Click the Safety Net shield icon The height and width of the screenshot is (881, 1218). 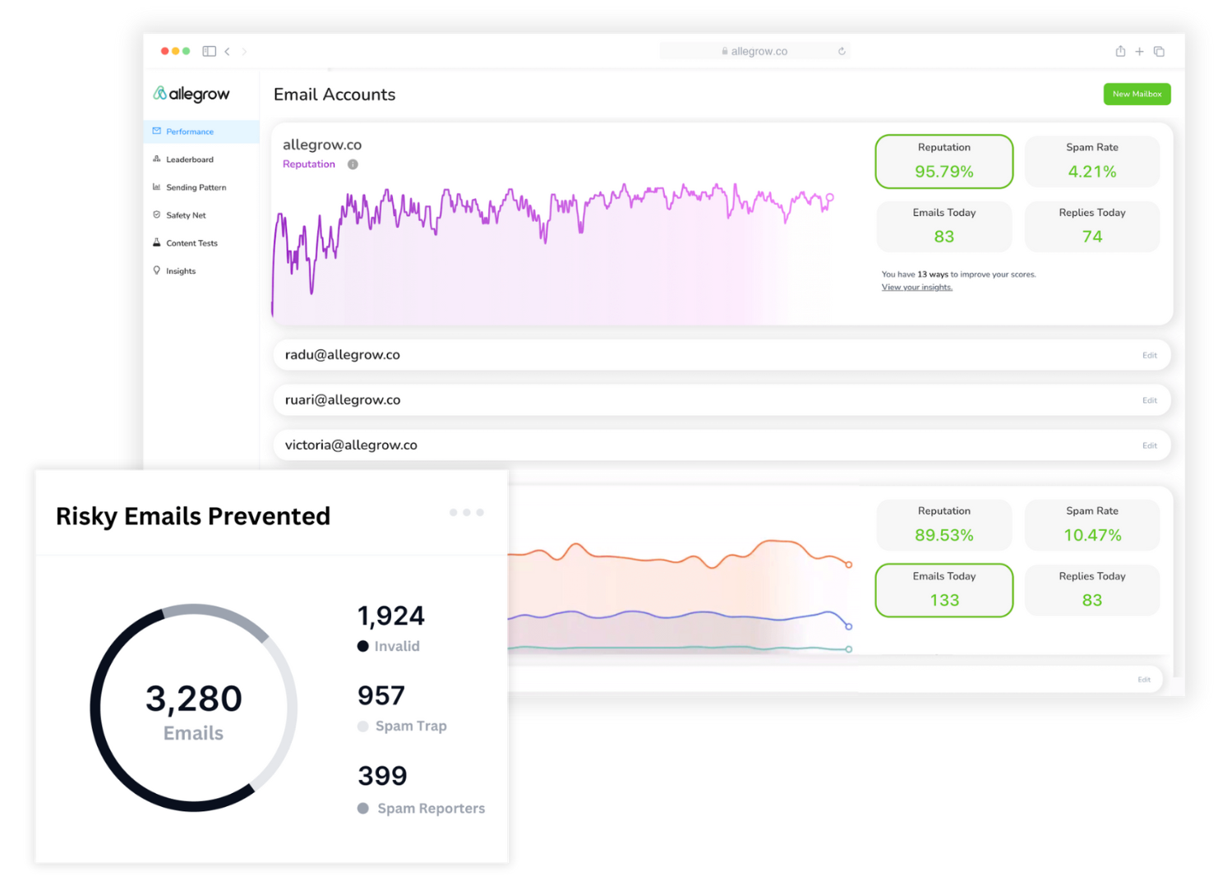click(x=157, y=214)
